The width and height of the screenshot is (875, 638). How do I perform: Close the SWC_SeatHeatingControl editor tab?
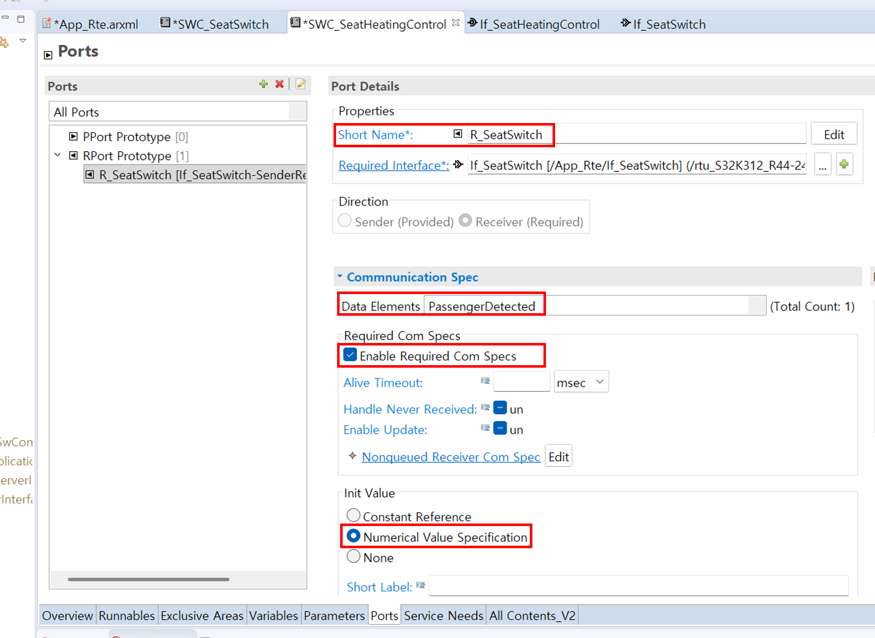click(x=456, y=23)
